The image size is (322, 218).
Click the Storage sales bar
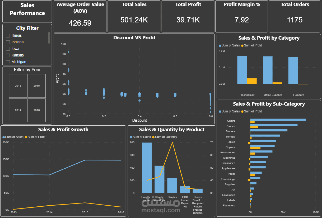coord(265,136)
